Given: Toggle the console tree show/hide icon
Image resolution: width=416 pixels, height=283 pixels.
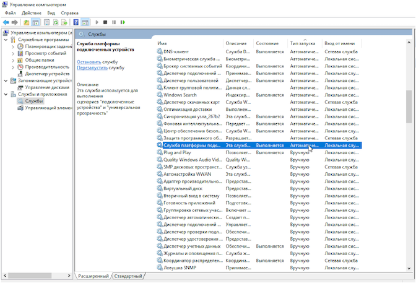Looking at the screenshot, I should 35,22.
